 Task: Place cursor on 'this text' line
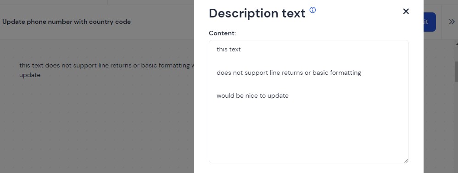pyautogui.click(x=229, y=50)
